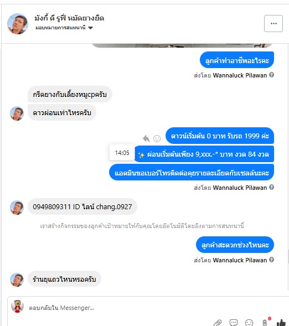Image resolution: width=289 pixels, height=326 pixels.
Task: Click the baht payment request icon
Action: 265,323
